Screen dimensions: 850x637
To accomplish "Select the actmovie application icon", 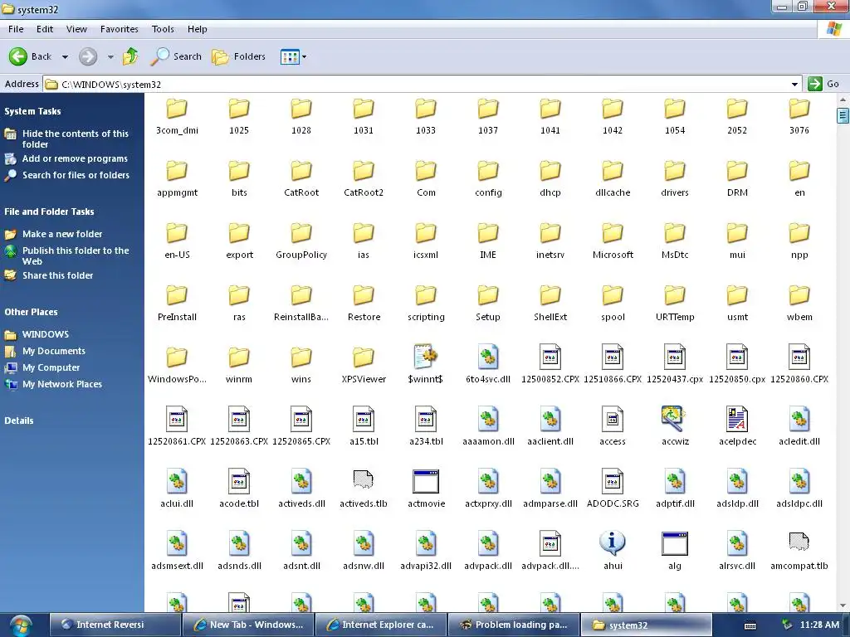I will pyautogui.click(x=426, y=482).
